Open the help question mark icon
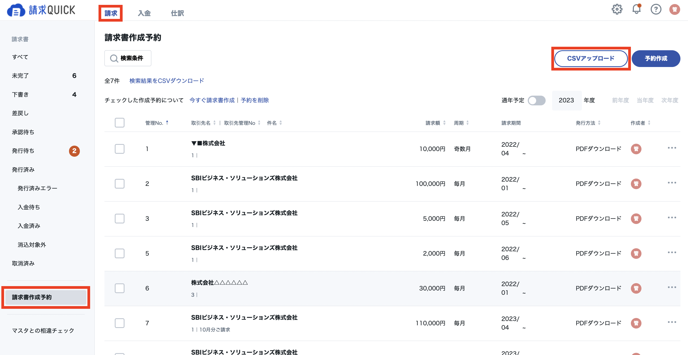The width and height of the screenshot is (688, 355). pos(656,9)
